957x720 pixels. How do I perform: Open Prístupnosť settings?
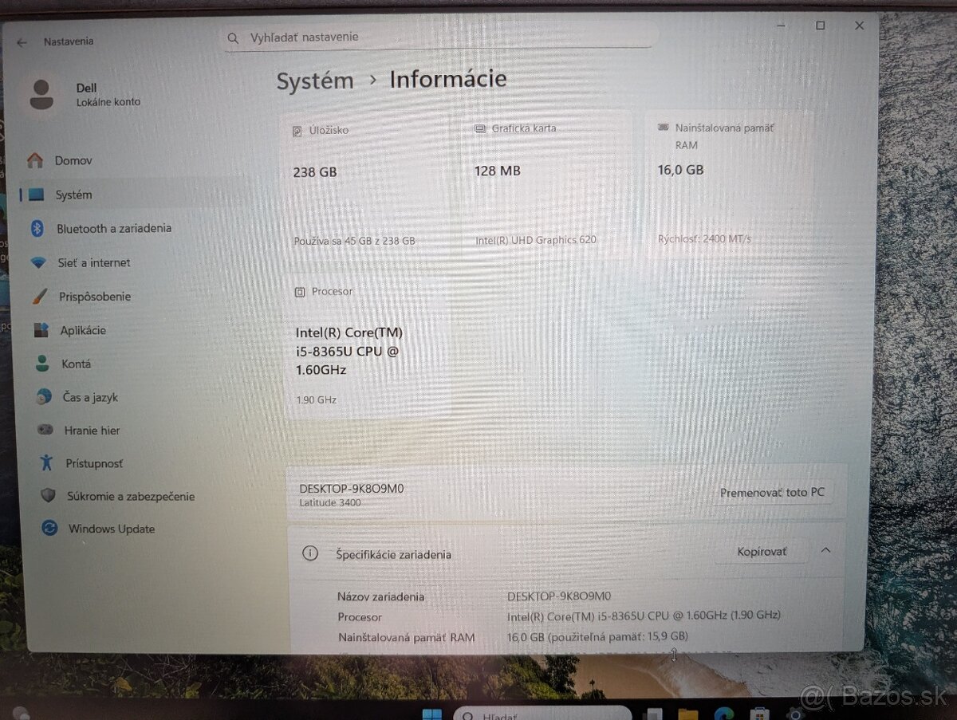(93, 463)
